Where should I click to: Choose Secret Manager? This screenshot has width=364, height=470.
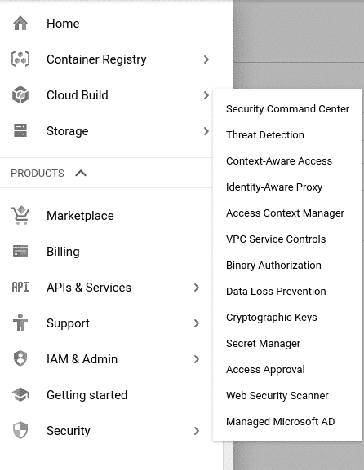(x=263, y=344)
